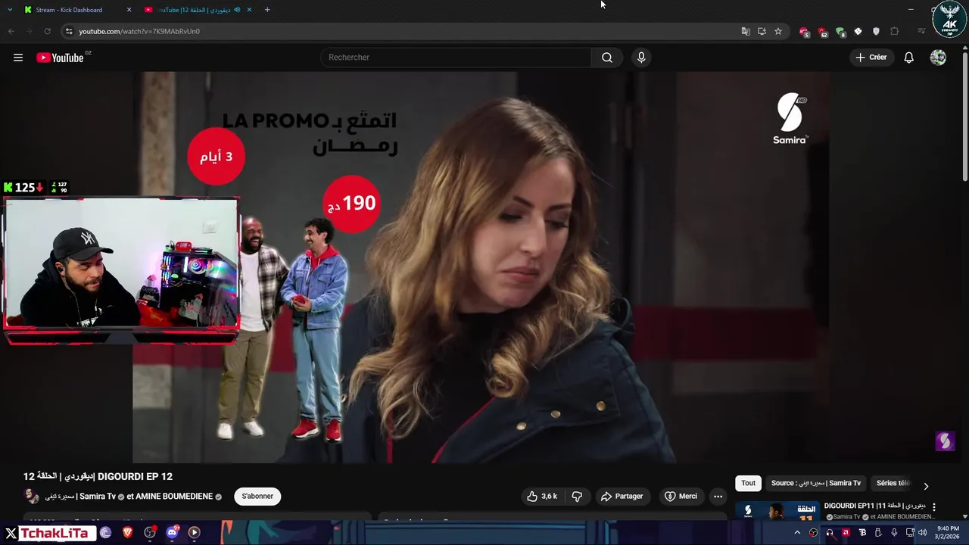This screenshot has height=545, width=969.
Task: Click the Merci thanks button
Action: [681, 497]
